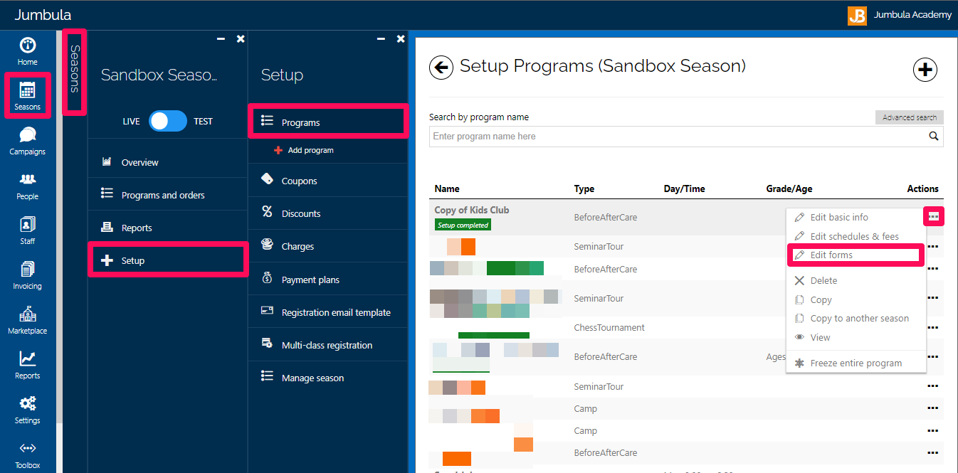Minimize the Sandbox Season panel
The height and width of the screenshot is (473, 958).
click(221, 39)
